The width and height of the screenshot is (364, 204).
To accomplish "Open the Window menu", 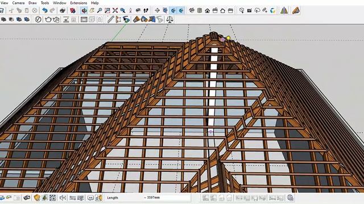I will coord(59,3).
